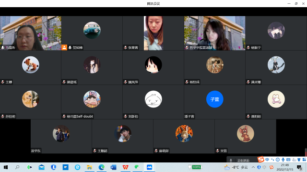The width and height of the screenshot is (307, 172).
Task: Open WeChat from the taskbar
Action: (x=137, y=167)
